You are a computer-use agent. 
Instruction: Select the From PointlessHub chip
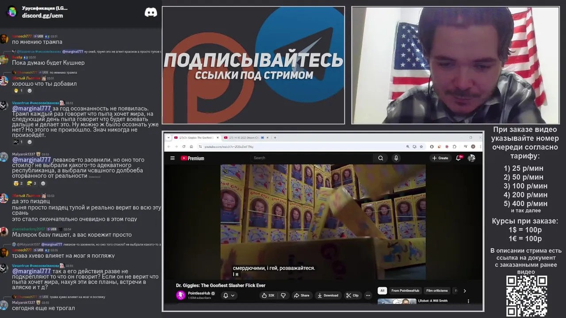click(405, 291)
